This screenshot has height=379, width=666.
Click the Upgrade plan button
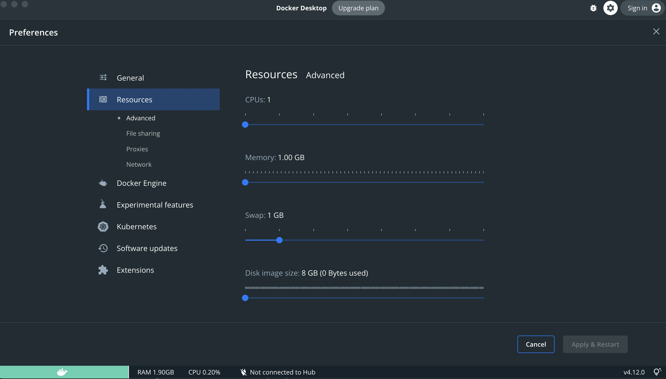[x=358, y=8]
